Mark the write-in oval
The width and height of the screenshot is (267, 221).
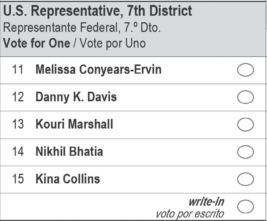(245, 206)
